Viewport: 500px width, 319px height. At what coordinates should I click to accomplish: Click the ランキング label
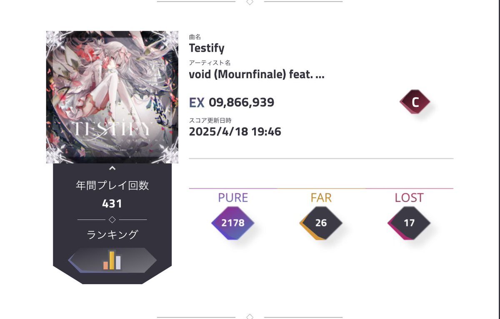(112, 235)
